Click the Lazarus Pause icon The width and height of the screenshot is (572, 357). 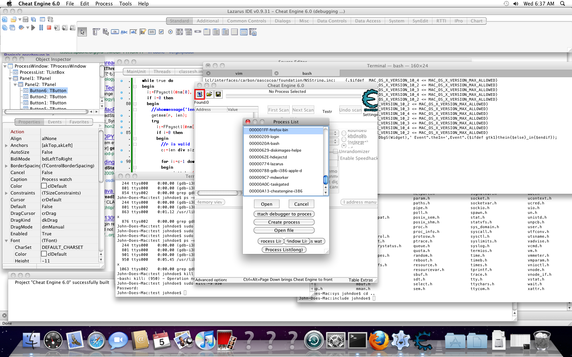pos(41,28)
